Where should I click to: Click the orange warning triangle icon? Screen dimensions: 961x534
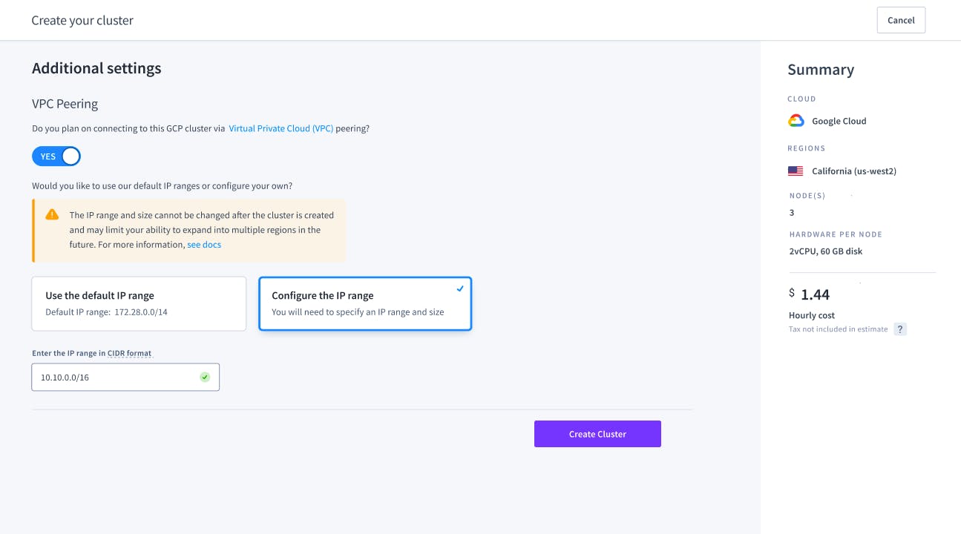click(52, 214)
